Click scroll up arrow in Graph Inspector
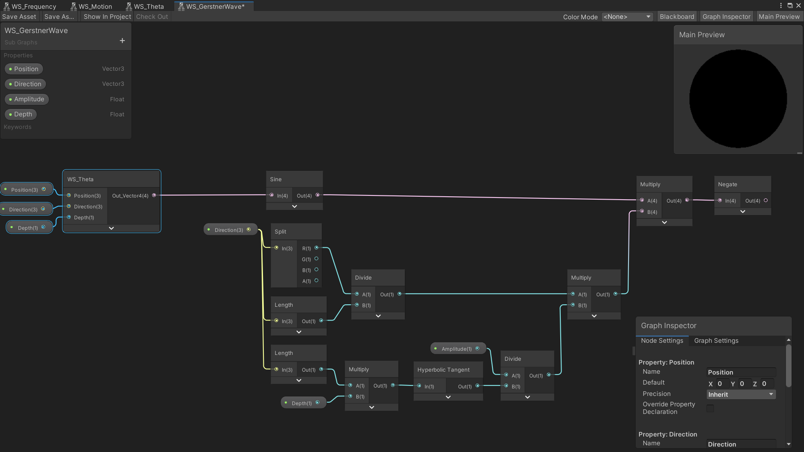 789,340
